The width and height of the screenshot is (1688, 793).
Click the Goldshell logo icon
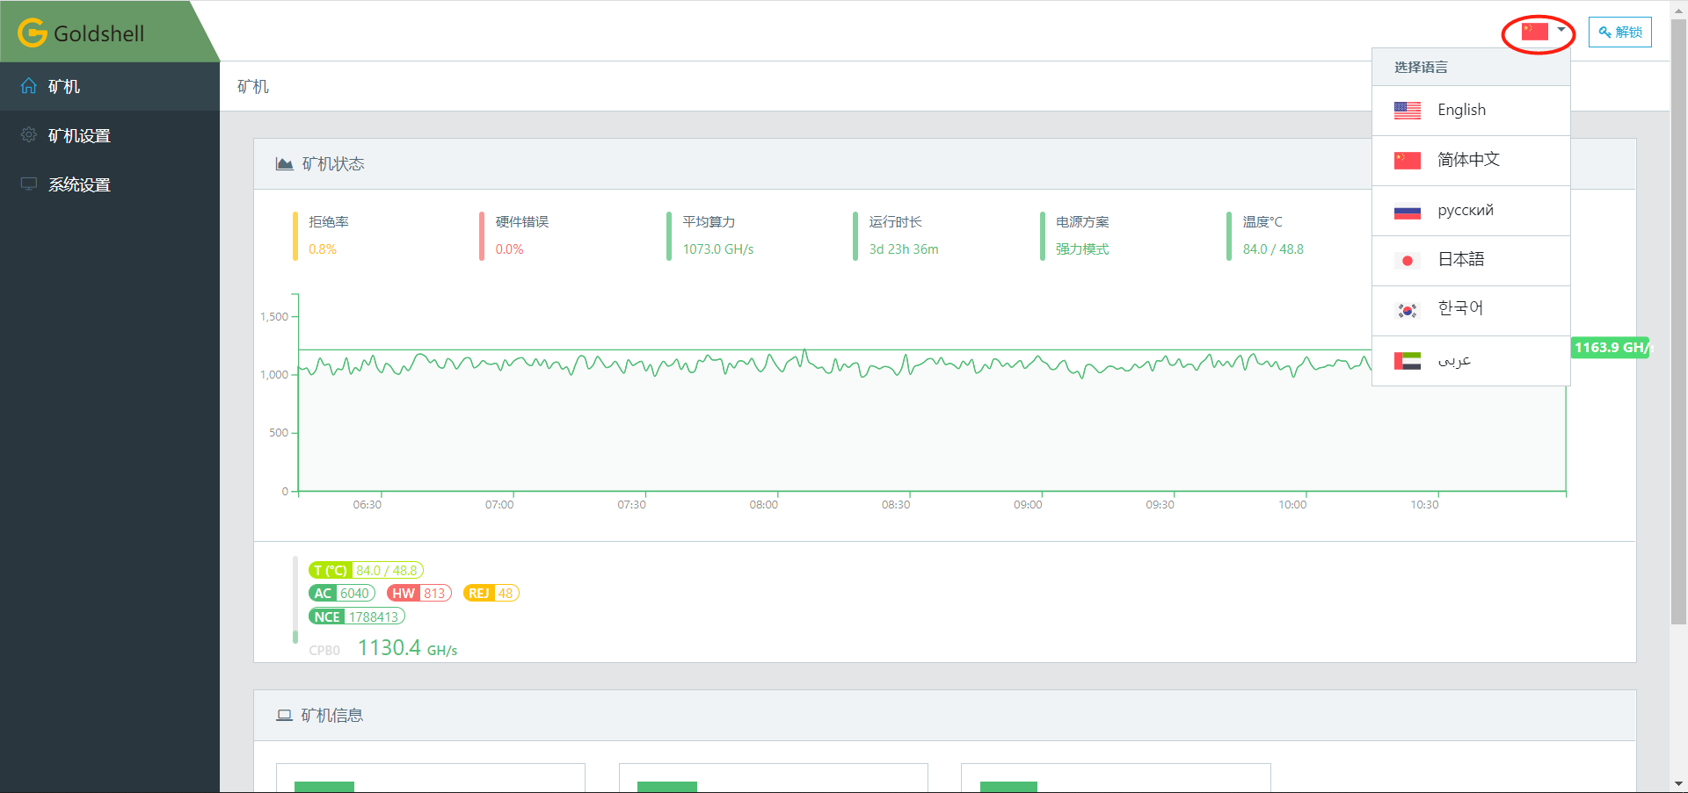33,33
